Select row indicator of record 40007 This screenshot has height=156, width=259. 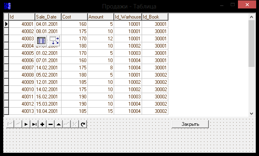6,67
